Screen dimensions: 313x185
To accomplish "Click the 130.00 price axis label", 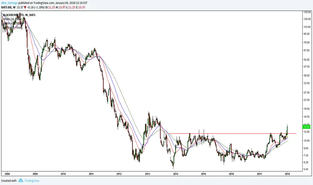I will click(307, 19).
